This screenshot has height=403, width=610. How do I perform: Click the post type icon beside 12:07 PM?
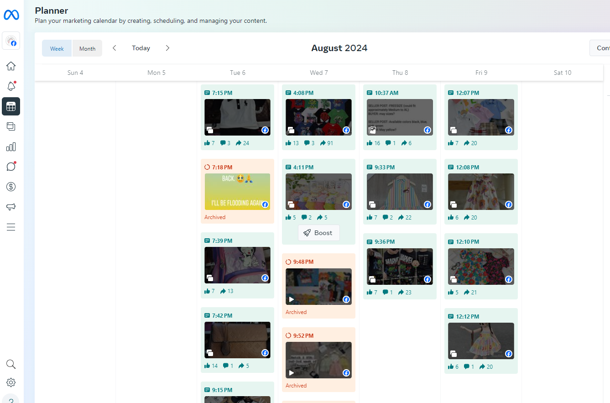(x=451, y=93)
